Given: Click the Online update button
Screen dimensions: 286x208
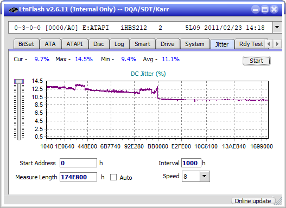Looking at the screenshot, I should pyautogui.click(x=252, y=201).
